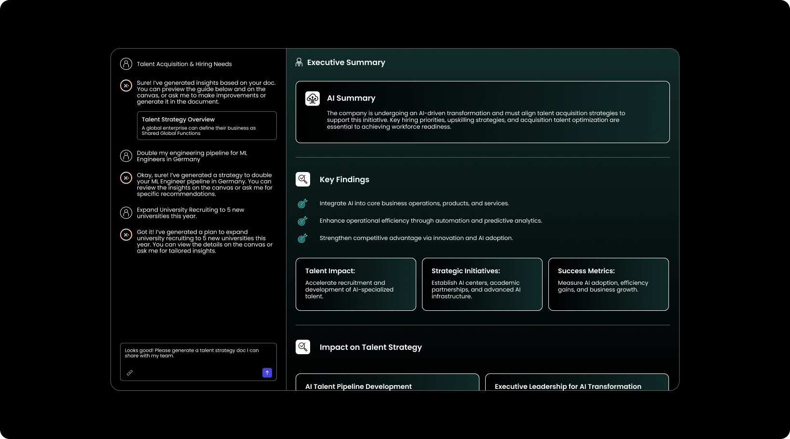Click the AI Summary card
This screenshot has width=790, height=439.
pos(483,112)
